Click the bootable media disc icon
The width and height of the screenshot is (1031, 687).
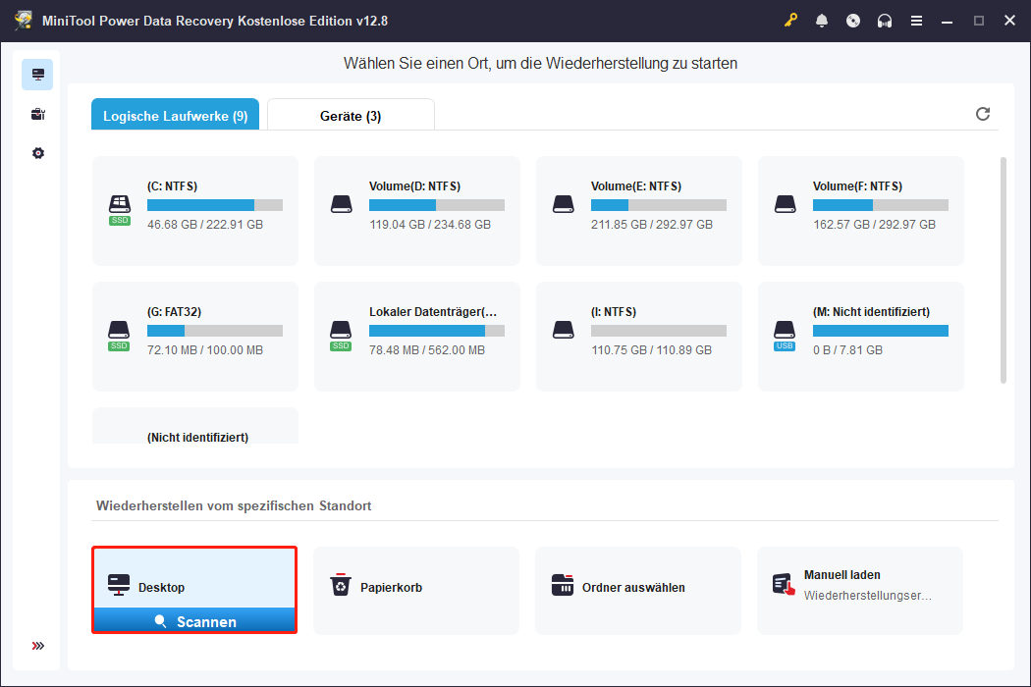coord(853,20)
